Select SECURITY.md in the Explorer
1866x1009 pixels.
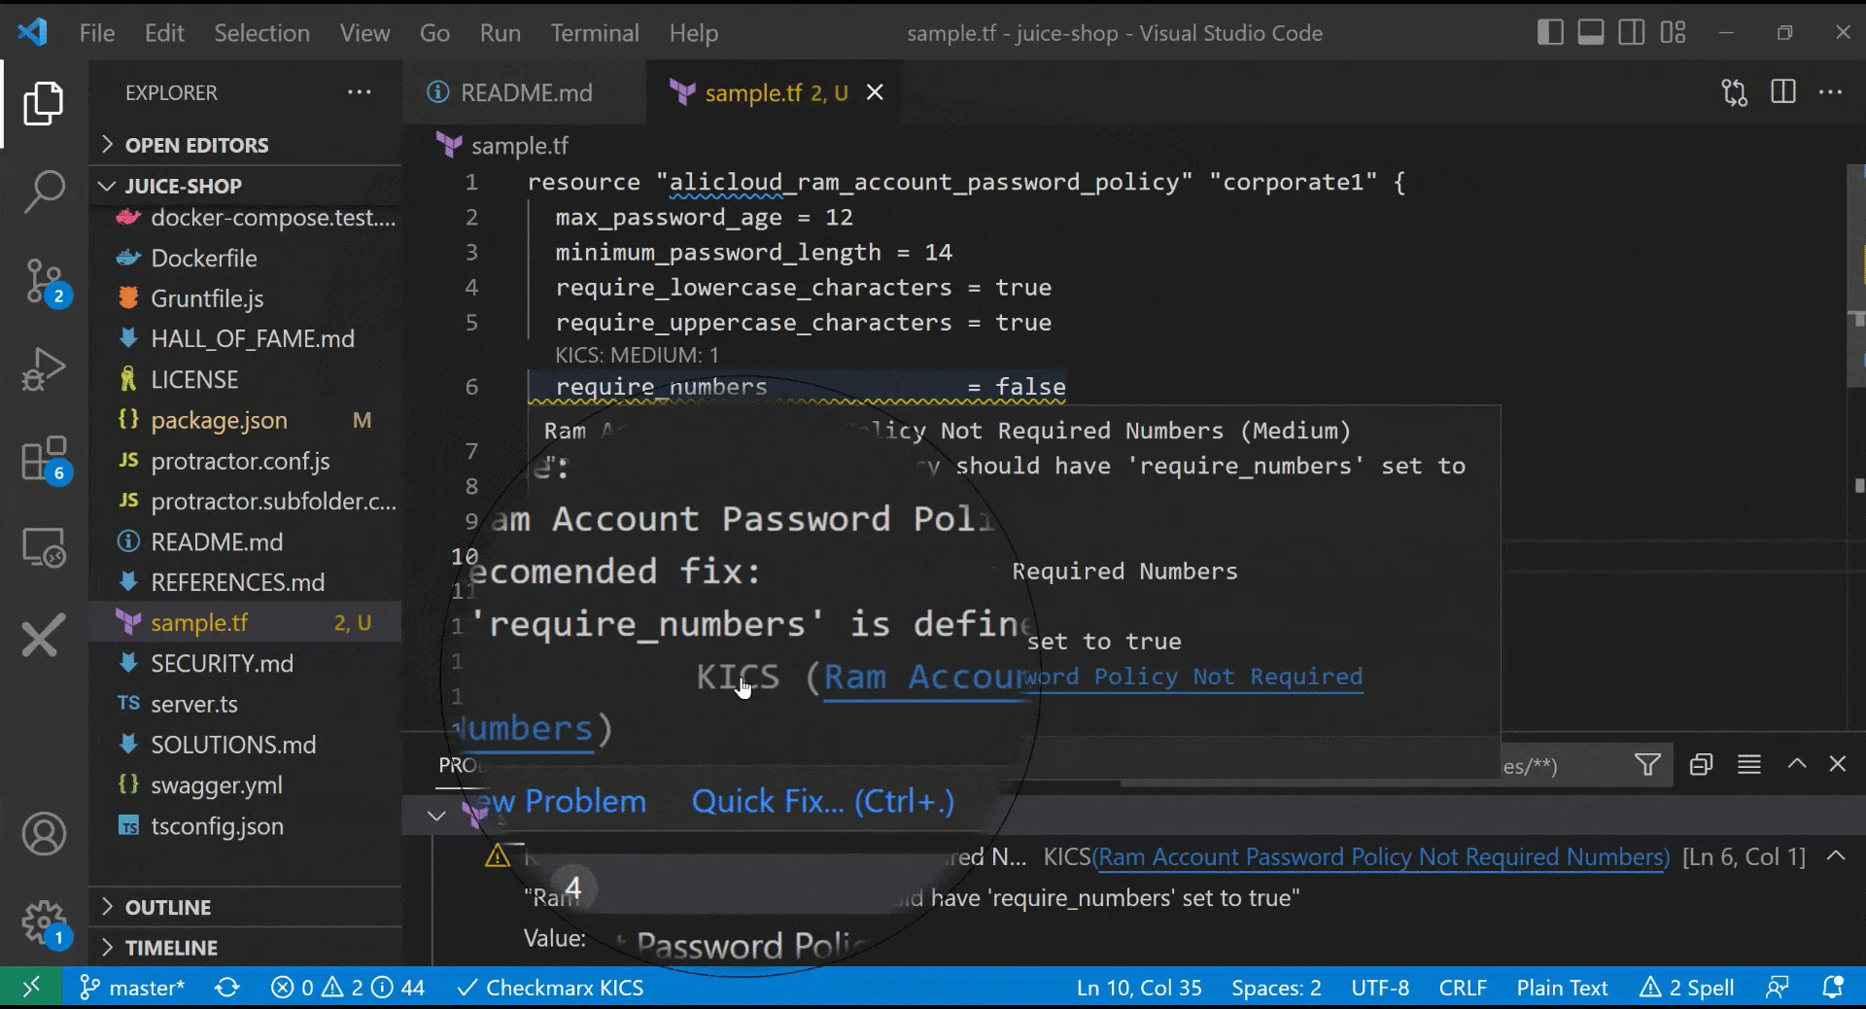click(221, 663)
